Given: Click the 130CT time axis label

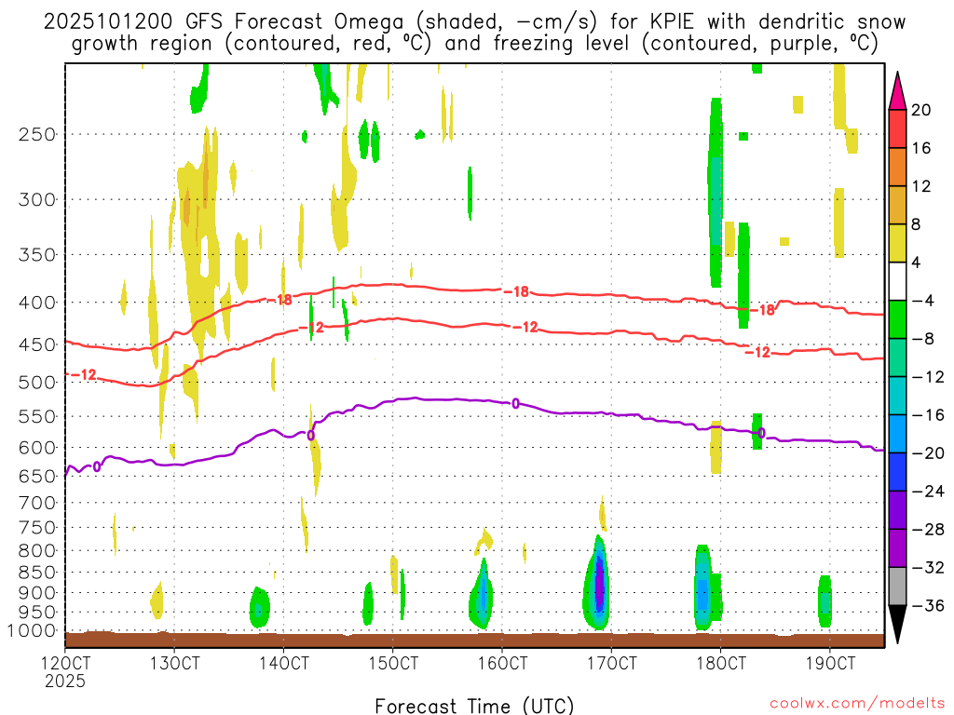Looking at the screenshot, I should pyautogui.click(x=174, y=663).
